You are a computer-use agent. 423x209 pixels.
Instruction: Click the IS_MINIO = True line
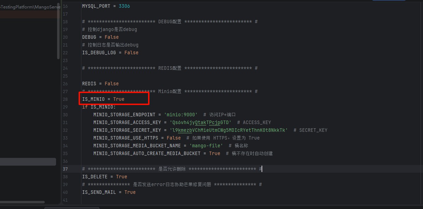103,99
